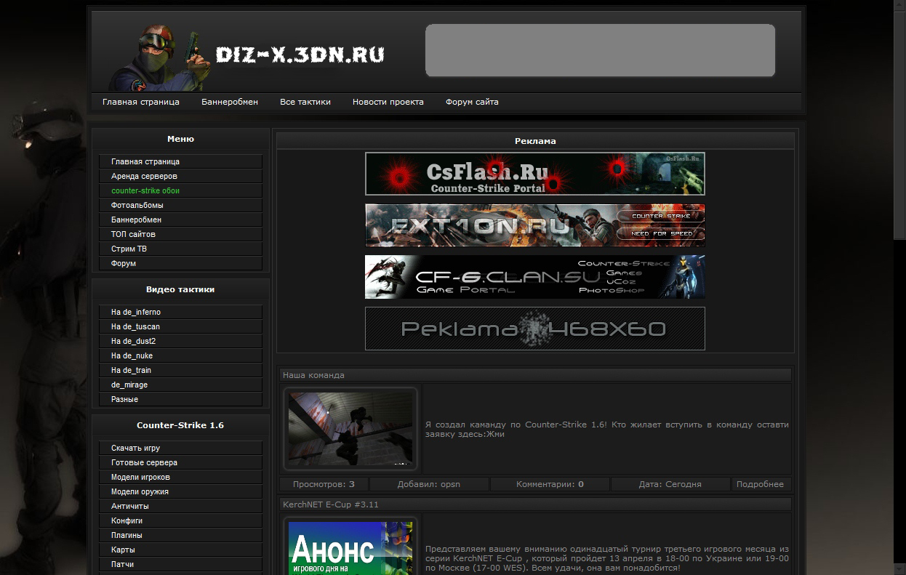Image resolution: width=906 pixels, height=575 pixels.
Task: Click the page vertical scrollbar
Action: tap(899, 145)
